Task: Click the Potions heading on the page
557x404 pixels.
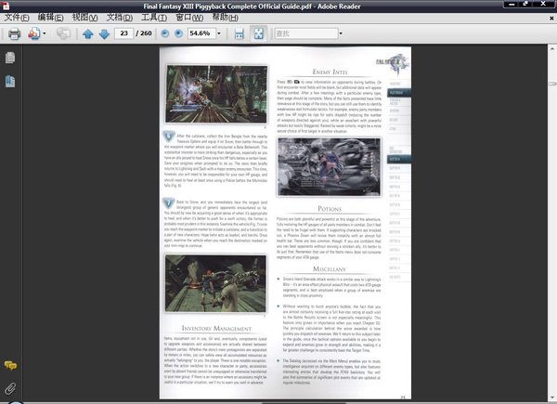Action: pyautogui.click(x=330, y=210)
